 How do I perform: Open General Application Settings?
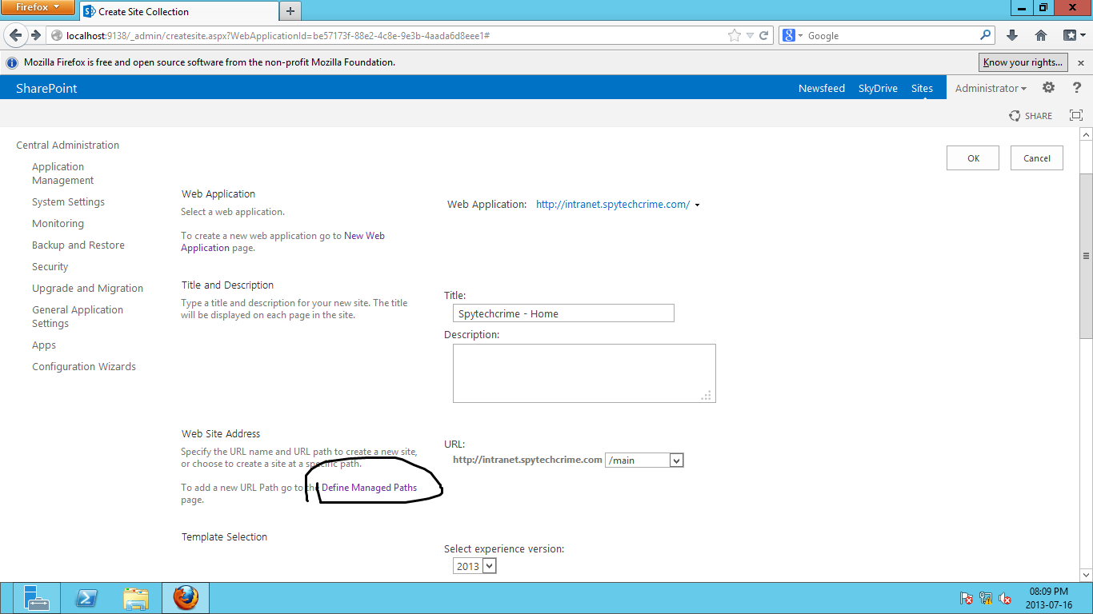(x=78, y=317)
